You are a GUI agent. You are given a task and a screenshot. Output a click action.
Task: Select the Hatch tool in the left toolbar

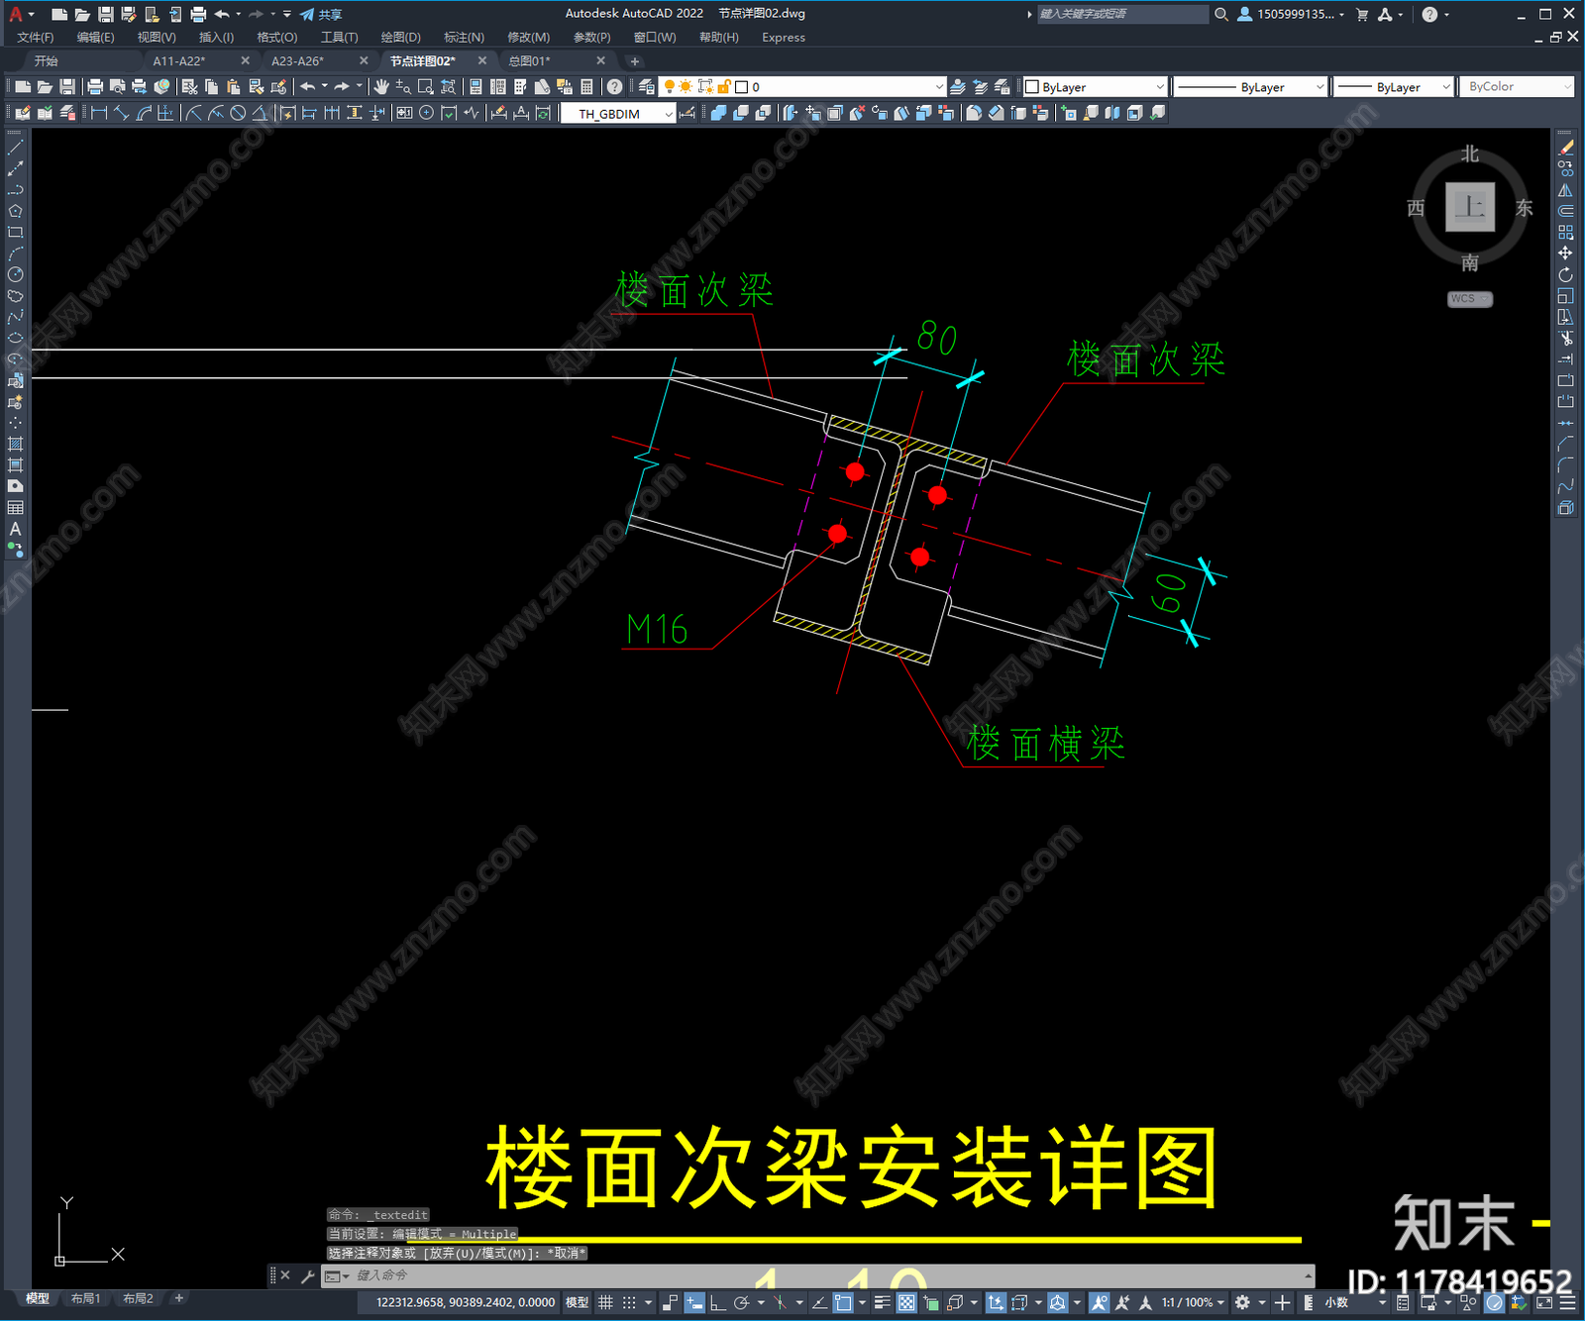(x=15, y=444)
